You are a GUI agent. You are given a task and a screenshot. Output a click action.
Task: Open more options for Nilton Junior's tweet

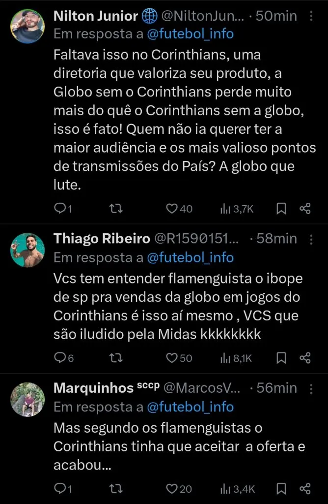311,16
